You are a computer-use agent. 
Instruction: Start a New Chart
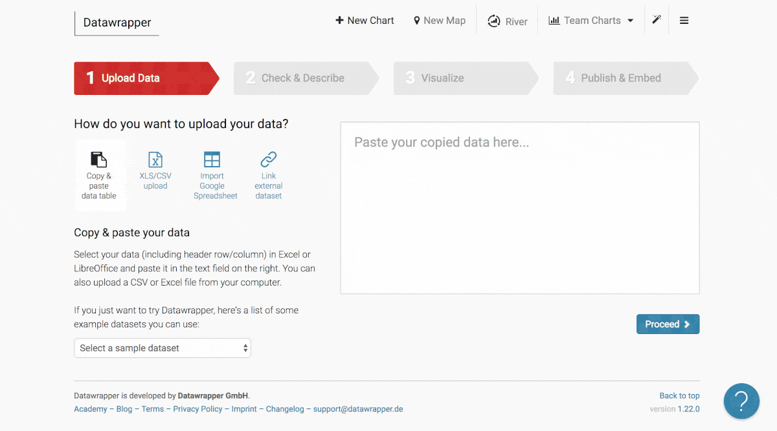(x=365, y=21)
